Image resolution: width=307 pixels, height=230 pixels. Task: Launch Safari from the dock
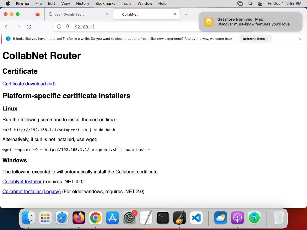(62, 218)
